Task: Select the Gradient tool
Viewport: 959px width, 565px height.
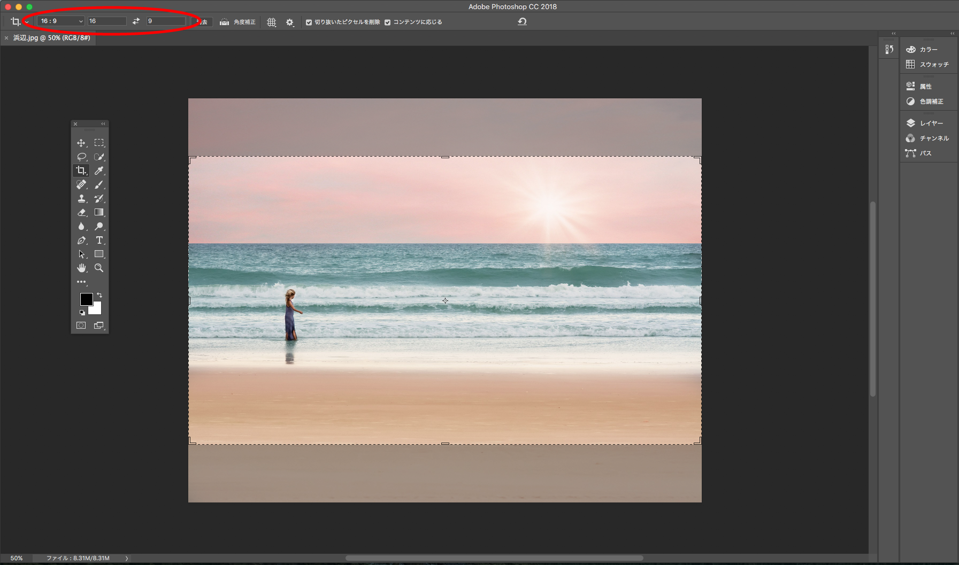Action: pyautogui.click(x=99, y=212)
